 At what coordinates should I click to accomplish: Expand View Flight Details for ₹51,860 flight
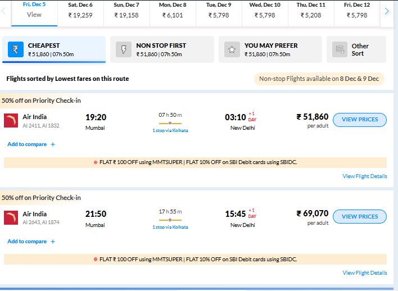click(x=365, y=176)
